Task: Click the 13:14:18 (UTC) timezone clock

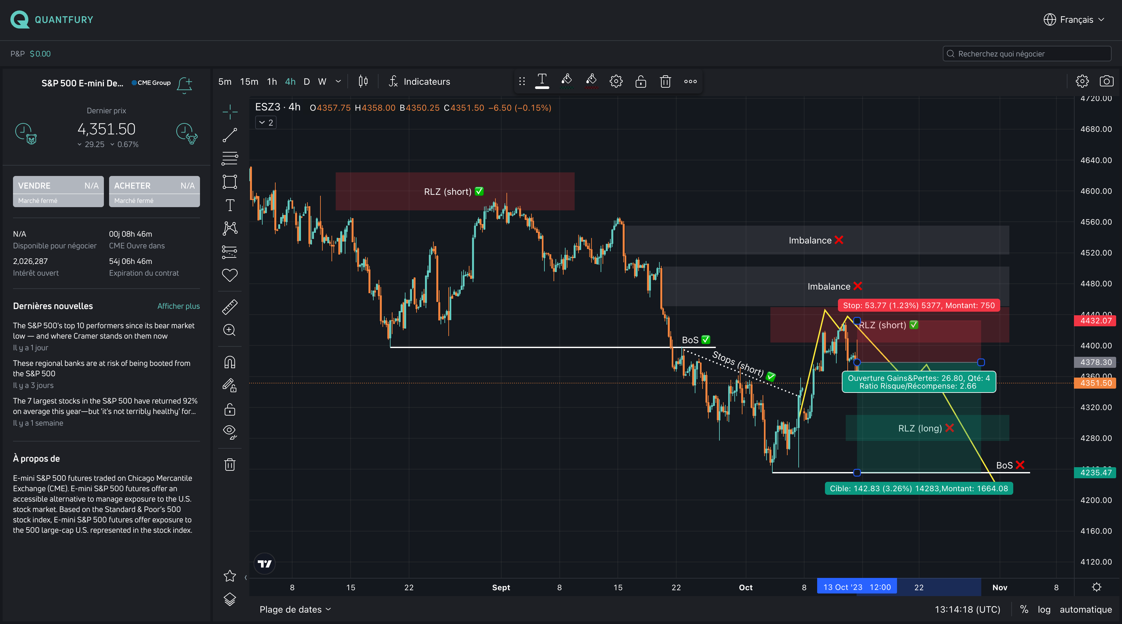Action: [967, 610]
